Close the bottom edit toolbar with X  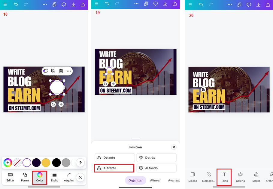tap(80, 177)
